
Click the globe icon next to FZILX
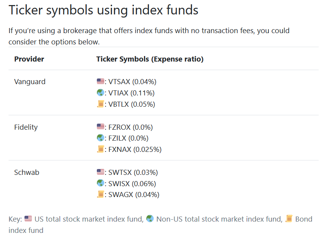100,138
